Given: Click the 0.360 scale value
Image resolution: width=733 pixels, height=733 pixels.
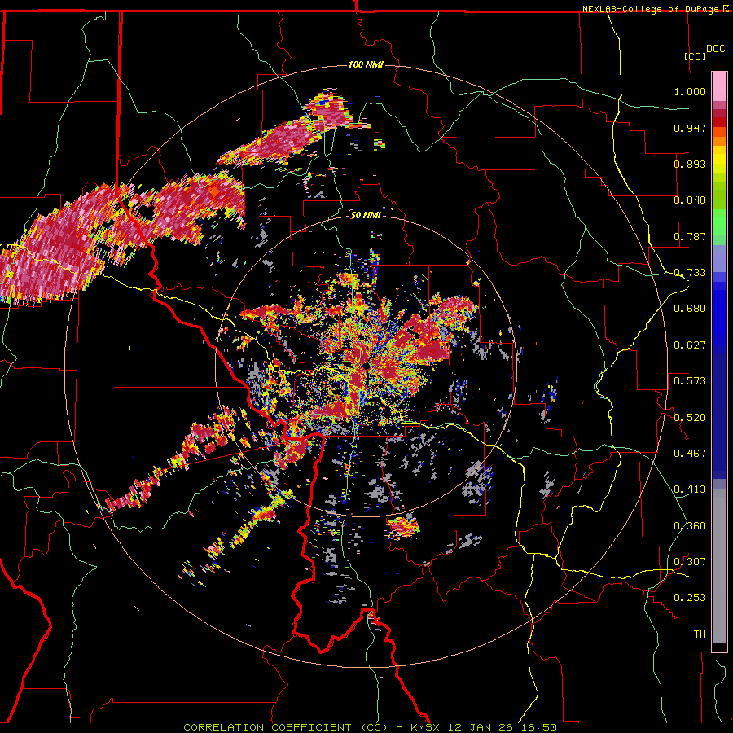Looking at the screenshot, I should click(x=690, y=526).
